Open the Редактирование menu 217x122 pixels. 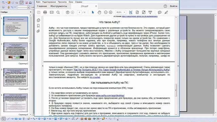(49, 2)
